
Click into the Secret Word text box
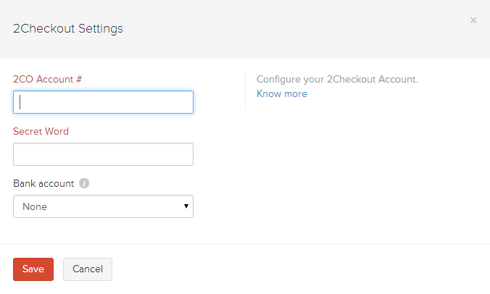tap(103, 154)
